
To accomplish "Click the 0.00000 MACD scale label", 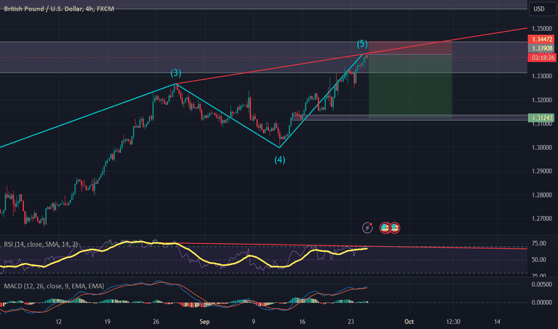I will pos(542,302).
